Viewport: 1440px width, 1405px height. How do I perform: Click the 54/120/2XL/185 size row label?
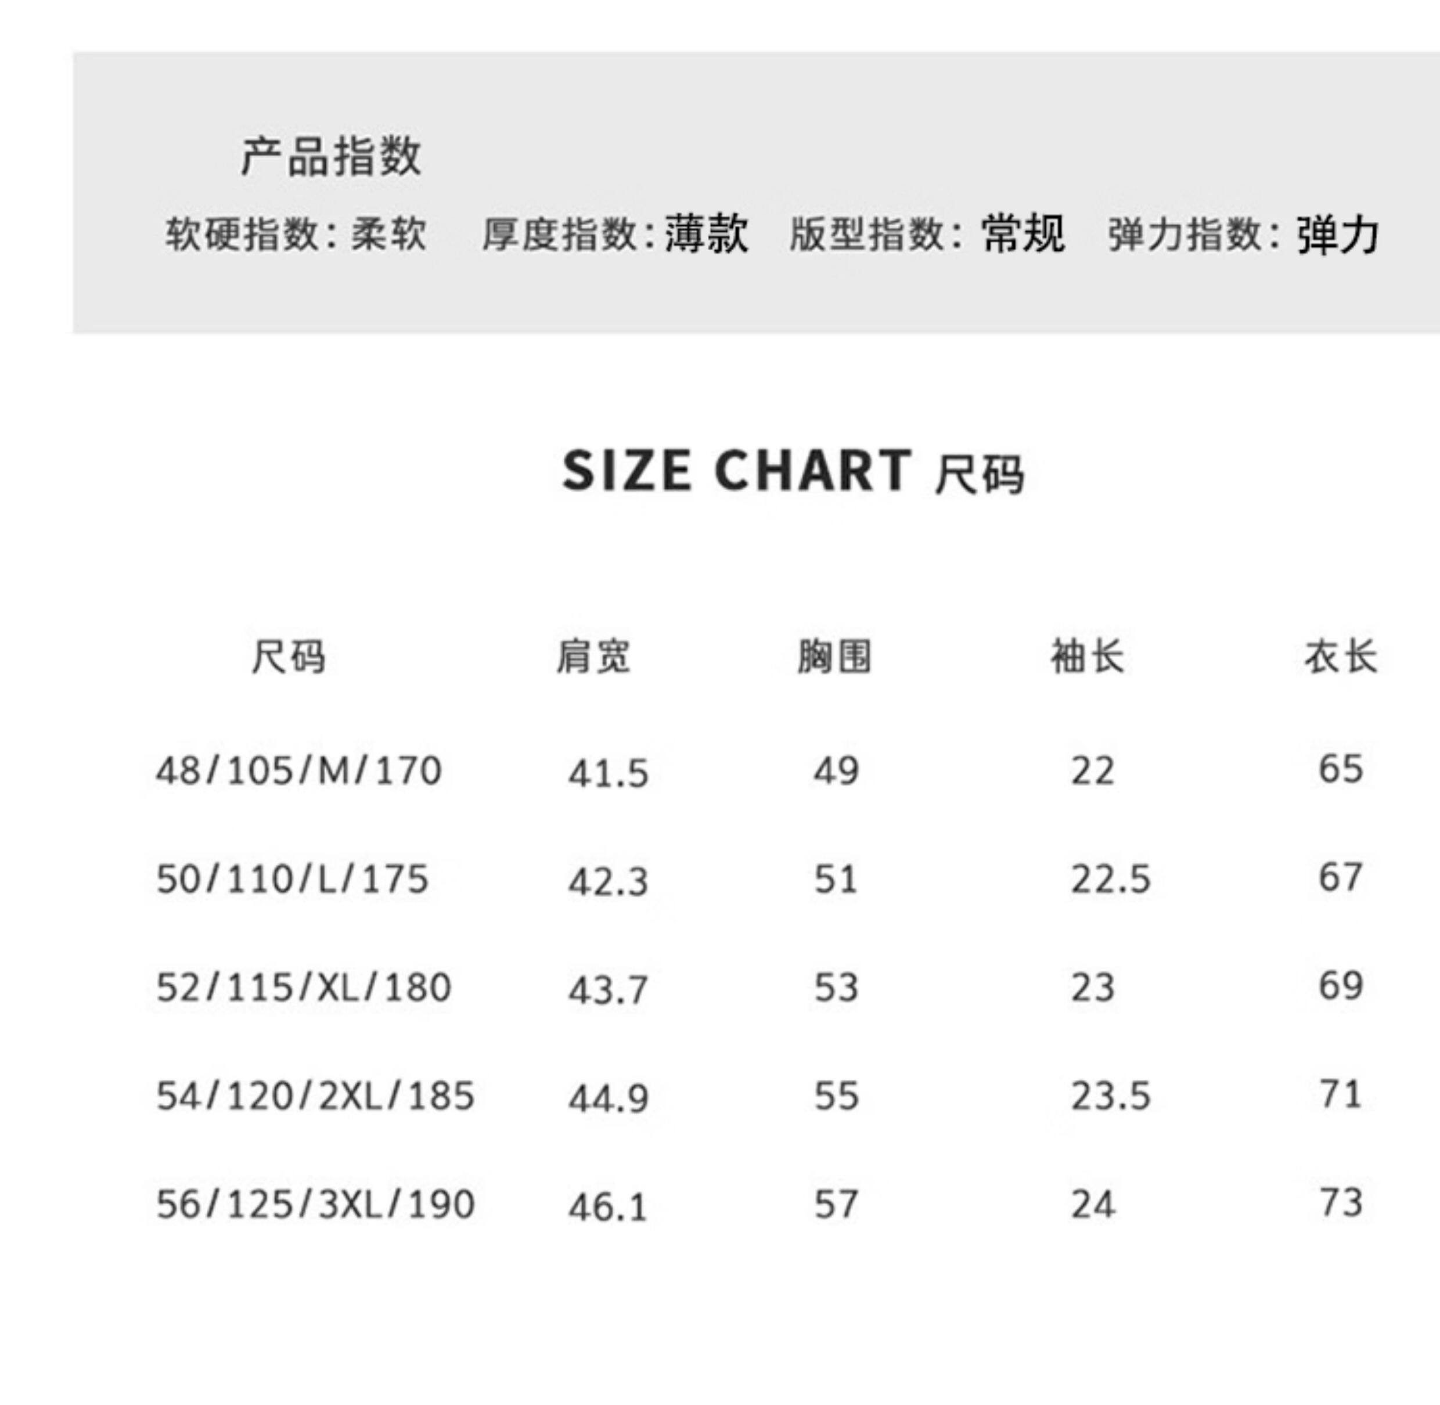315,1097
